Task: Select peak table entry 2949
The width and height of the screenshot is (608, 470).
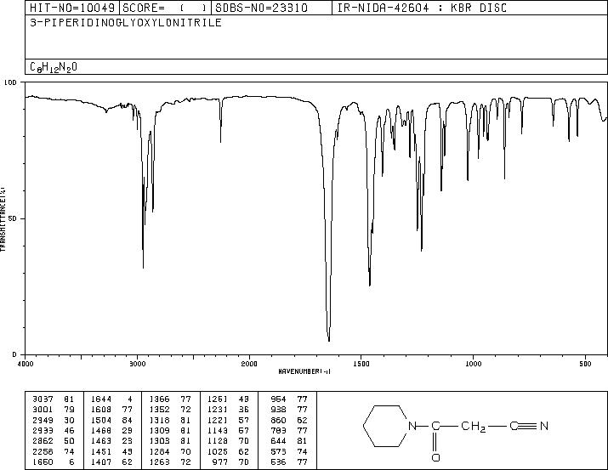Action: coord(54,420)
